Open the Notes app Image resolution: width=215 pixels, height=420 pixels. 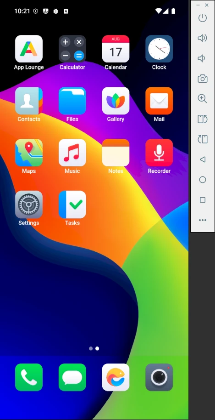pos(116,153)
